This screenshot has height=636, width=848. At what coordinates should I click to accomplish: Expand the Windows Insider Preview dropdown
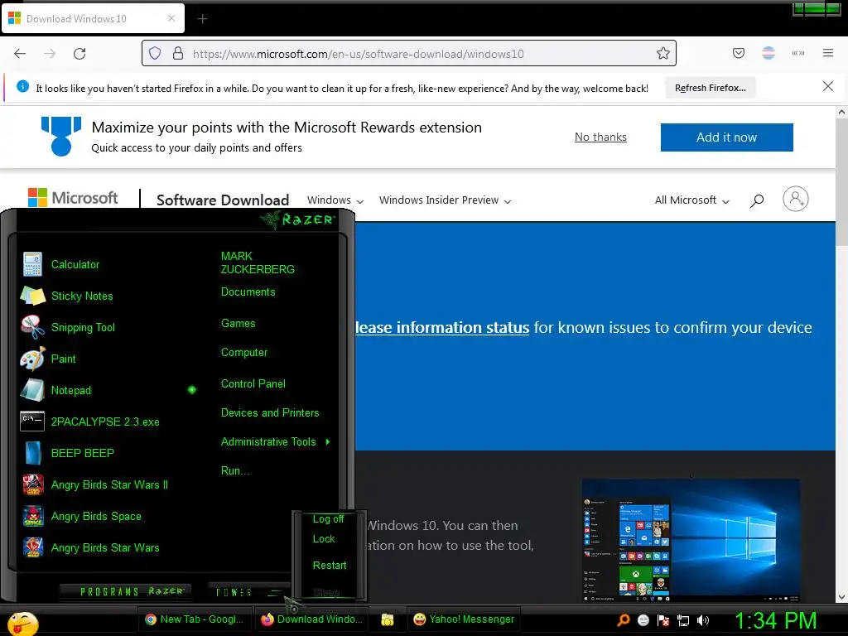coord(445,200)
